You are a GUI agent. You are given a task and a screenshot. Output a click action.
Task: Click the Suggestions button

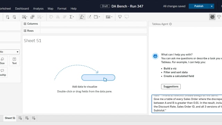(171, 86)
